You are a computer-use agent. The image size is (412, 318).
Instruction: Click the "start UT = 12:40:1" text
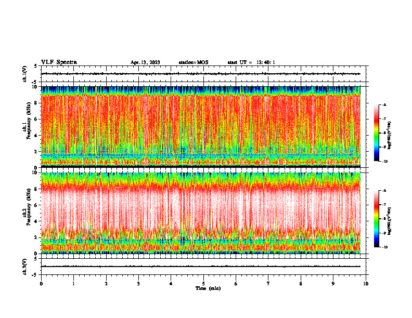(251, 62)
